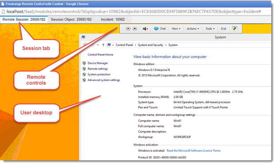Click shield icon beside Device Manager

[x=84, y=63]
